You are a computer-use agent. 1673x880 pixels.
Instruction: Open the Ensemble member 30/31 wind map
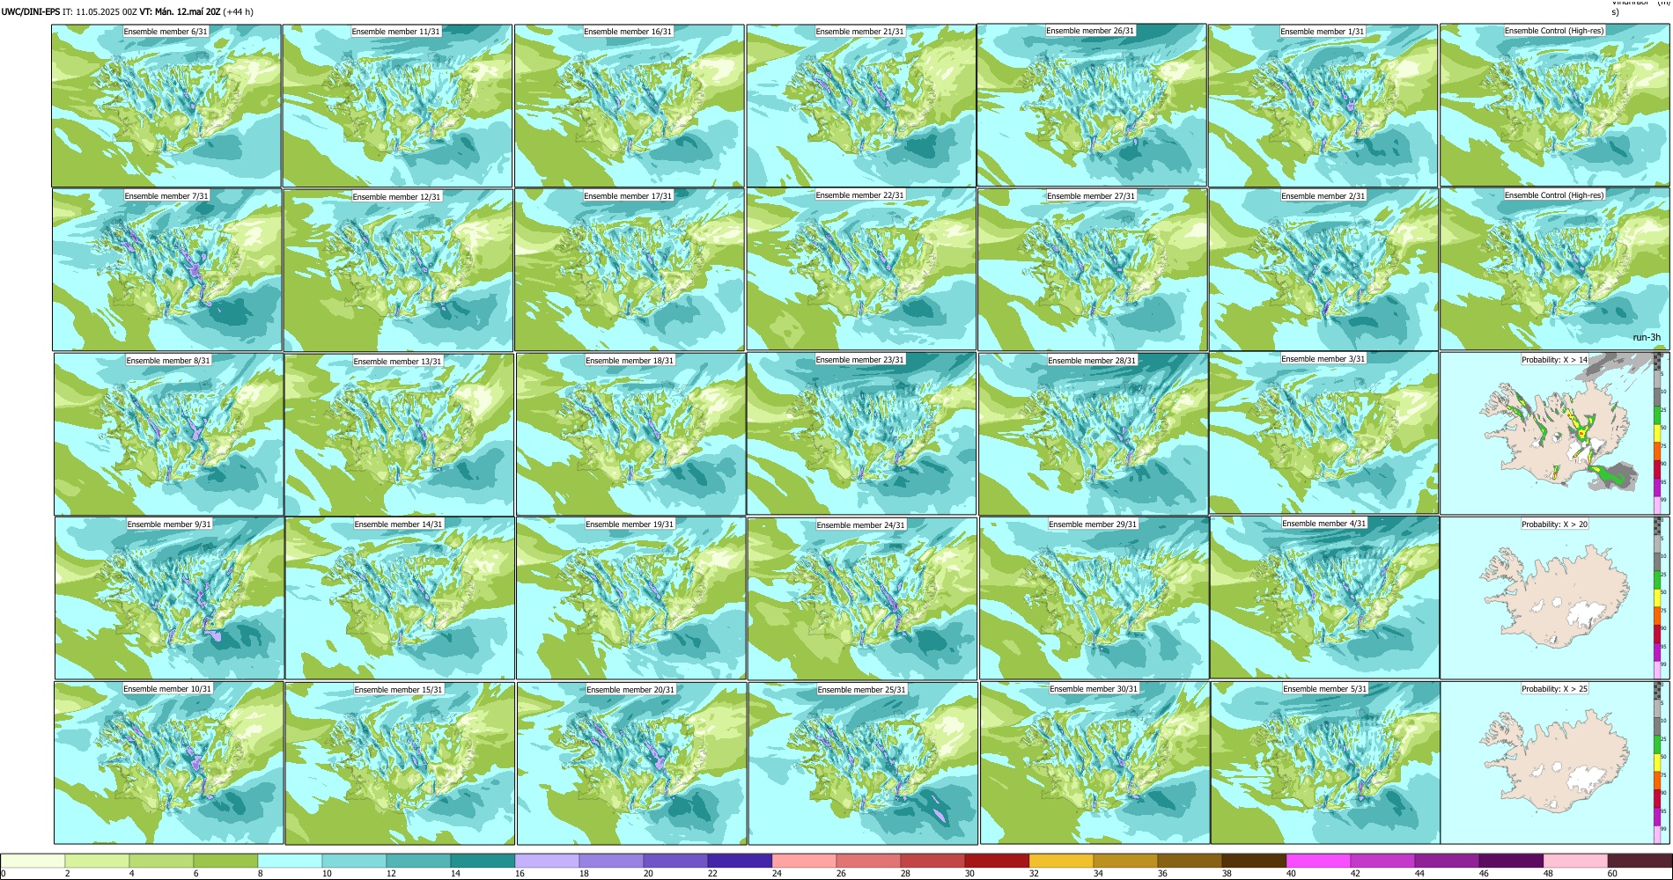[1095, 763]
